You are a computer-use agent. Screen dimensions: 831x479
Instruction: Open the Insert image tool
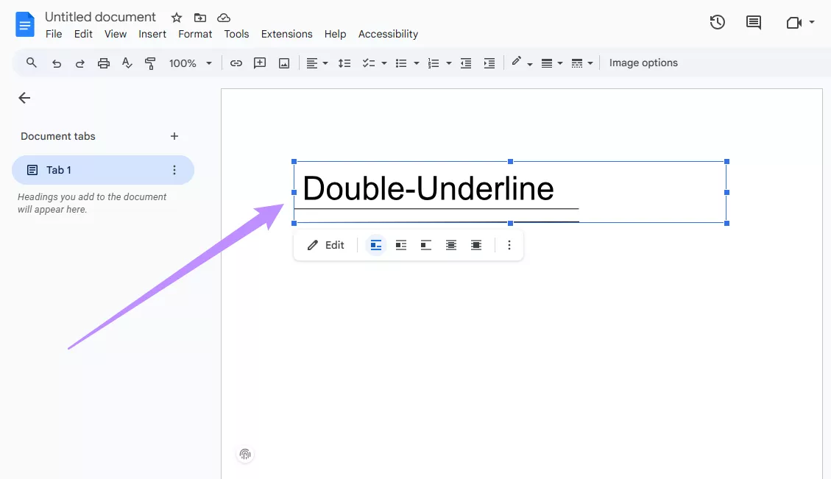(283, 63)
